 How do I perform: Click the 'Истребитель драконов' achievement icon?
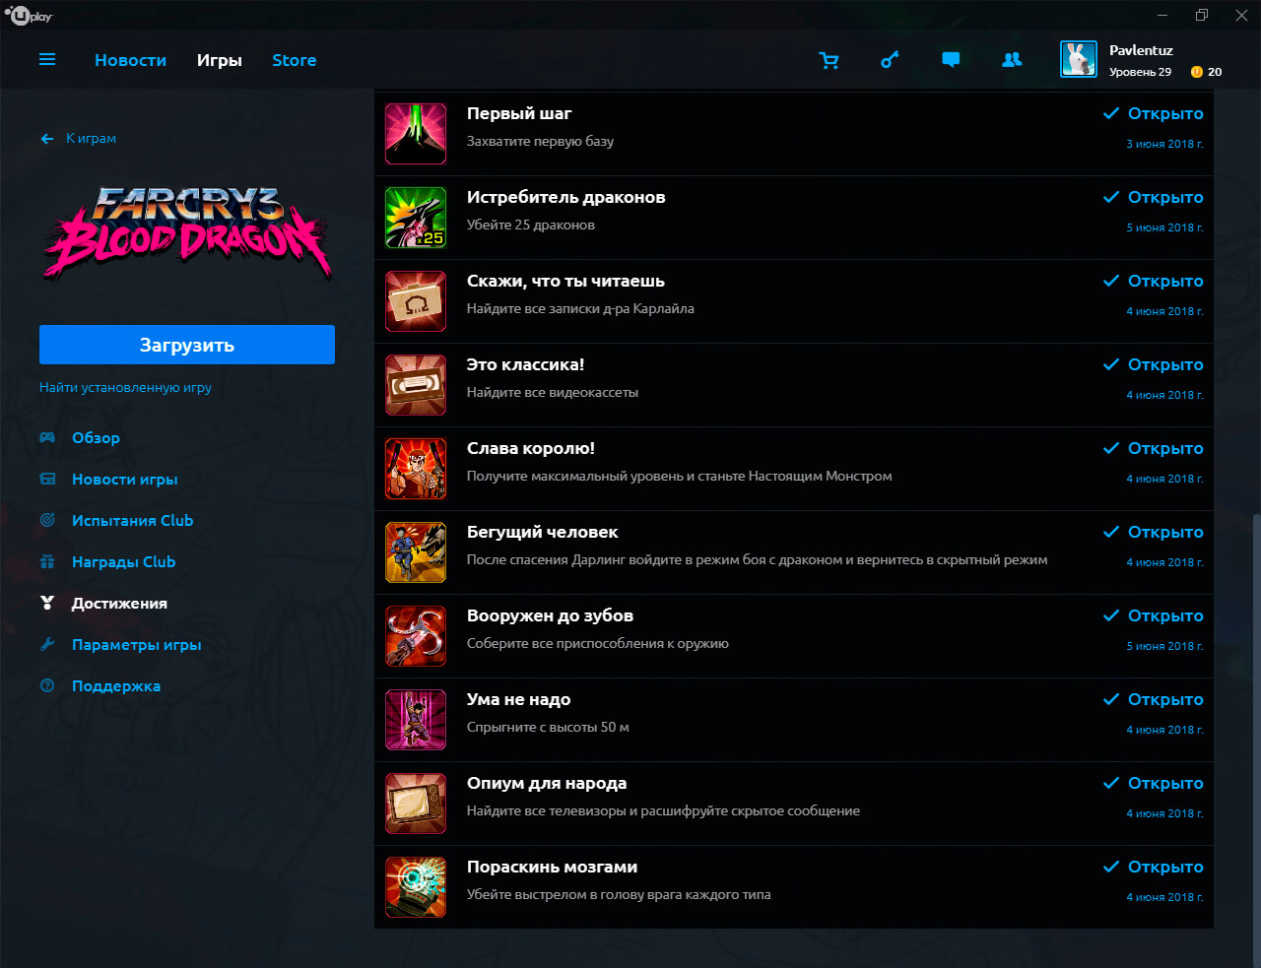[x=416, y=218]
